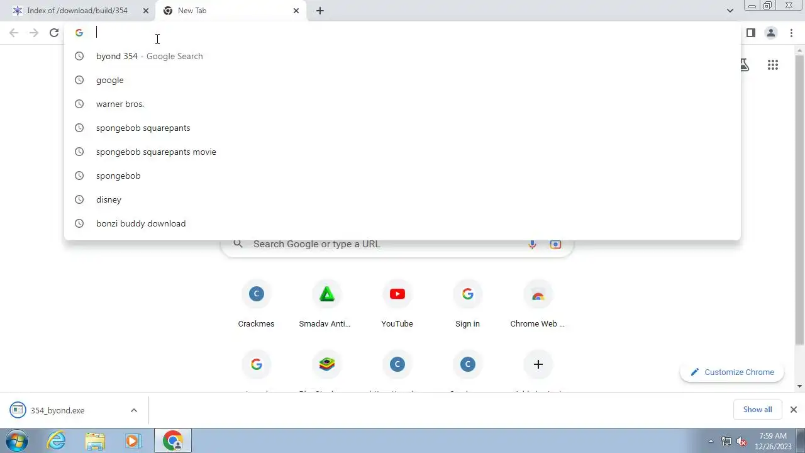Close the New Tab tab
Screen dimensions: 805x453
296,11
